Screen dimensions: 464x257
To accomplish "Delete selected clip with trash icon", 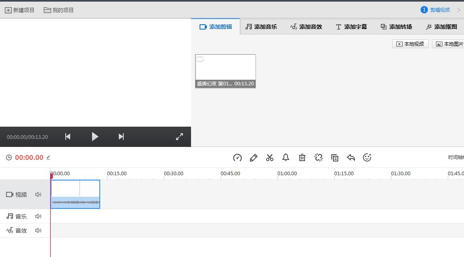I will 302,158.
